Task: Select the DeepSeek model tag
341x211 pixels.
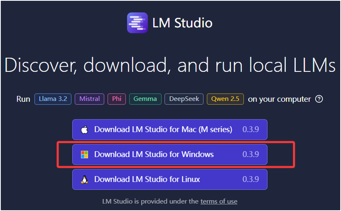Action: coord(184,99)
